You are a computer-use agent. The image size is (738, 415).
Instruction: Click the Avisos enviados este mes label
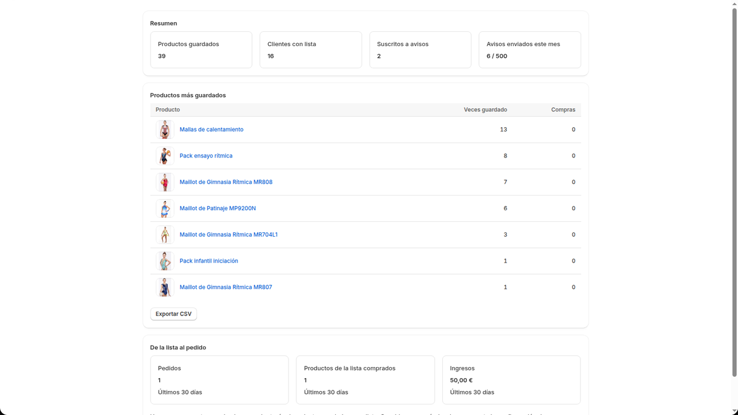[523, 44]
